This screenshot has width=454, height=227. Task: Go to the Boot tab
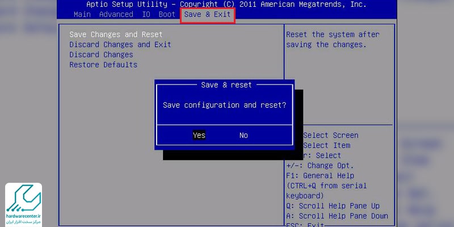point(167,14)
